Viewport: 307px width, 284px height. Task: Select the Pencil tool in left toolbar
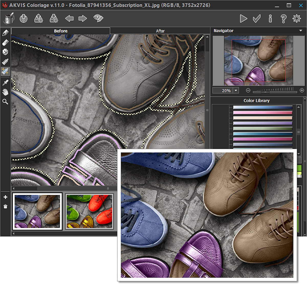click(5, 33)
